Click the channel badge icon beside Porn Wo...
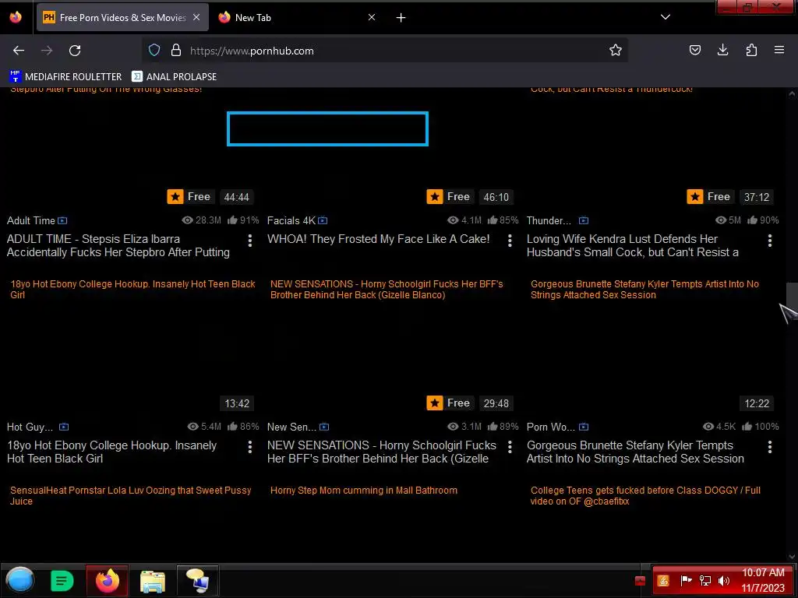 pyautogui.click(x=584, y=427)
